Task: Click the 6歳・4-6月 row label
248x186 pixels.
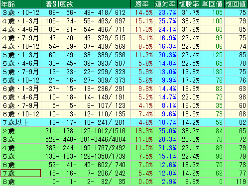Action: (20, 97)
